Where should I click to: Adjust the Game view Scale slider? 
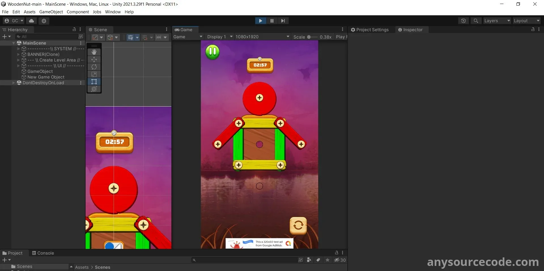tap(309, 37)
